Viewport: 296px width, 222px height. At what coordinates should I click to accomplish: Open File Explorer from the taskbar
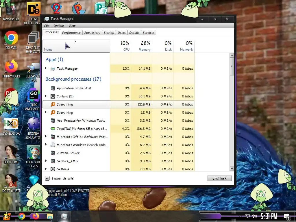[x=50, y=216]
